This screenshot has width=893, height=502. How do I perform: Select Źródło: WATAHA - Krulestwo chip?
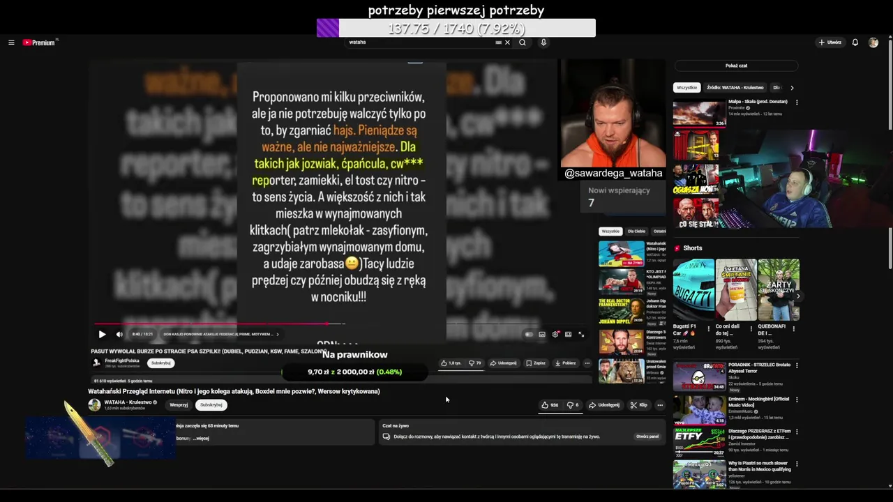(x=735, y=88)
